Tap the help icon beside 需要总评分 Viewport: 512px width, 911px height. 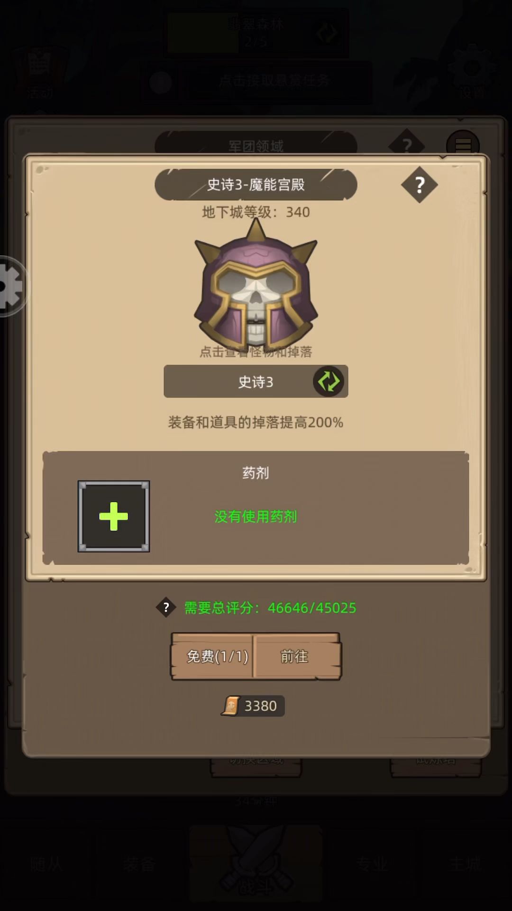pos(166,607)
